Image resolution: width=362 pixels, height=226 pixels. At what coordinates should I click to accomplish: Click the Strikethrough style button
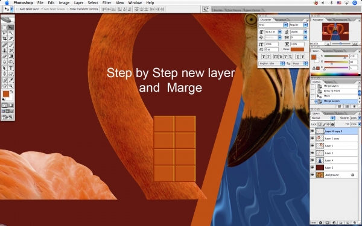[x=303, y=57]
